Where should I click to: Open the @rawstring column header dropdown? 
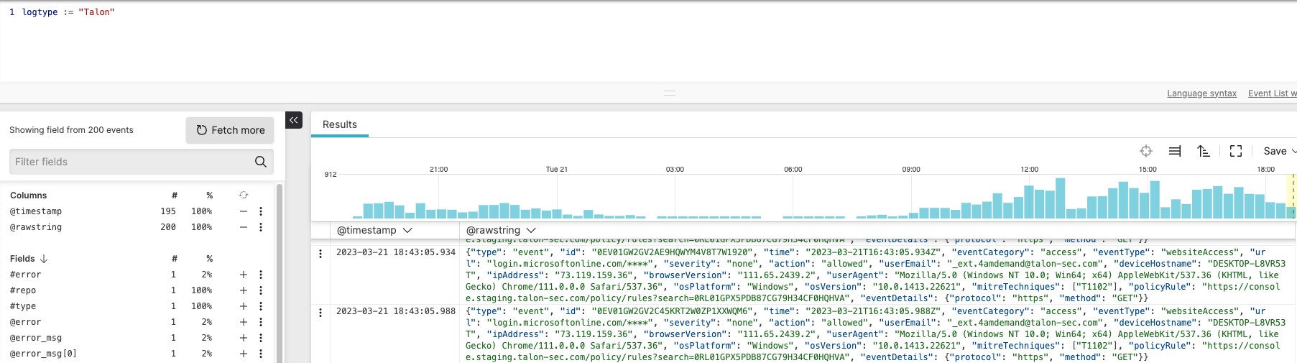pyautogui.click(x=530, y=230)
